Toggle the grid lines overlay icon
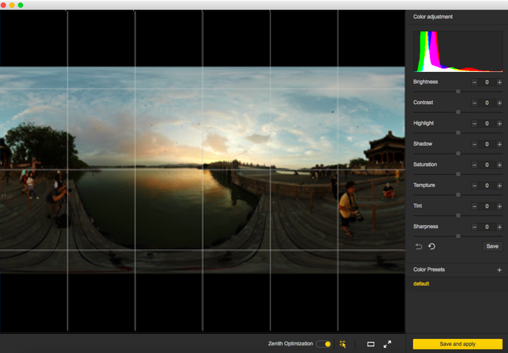 [x=343, y=344]
